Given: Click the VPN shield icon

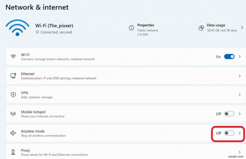Looking at the screenshot, I should point(13,95).
